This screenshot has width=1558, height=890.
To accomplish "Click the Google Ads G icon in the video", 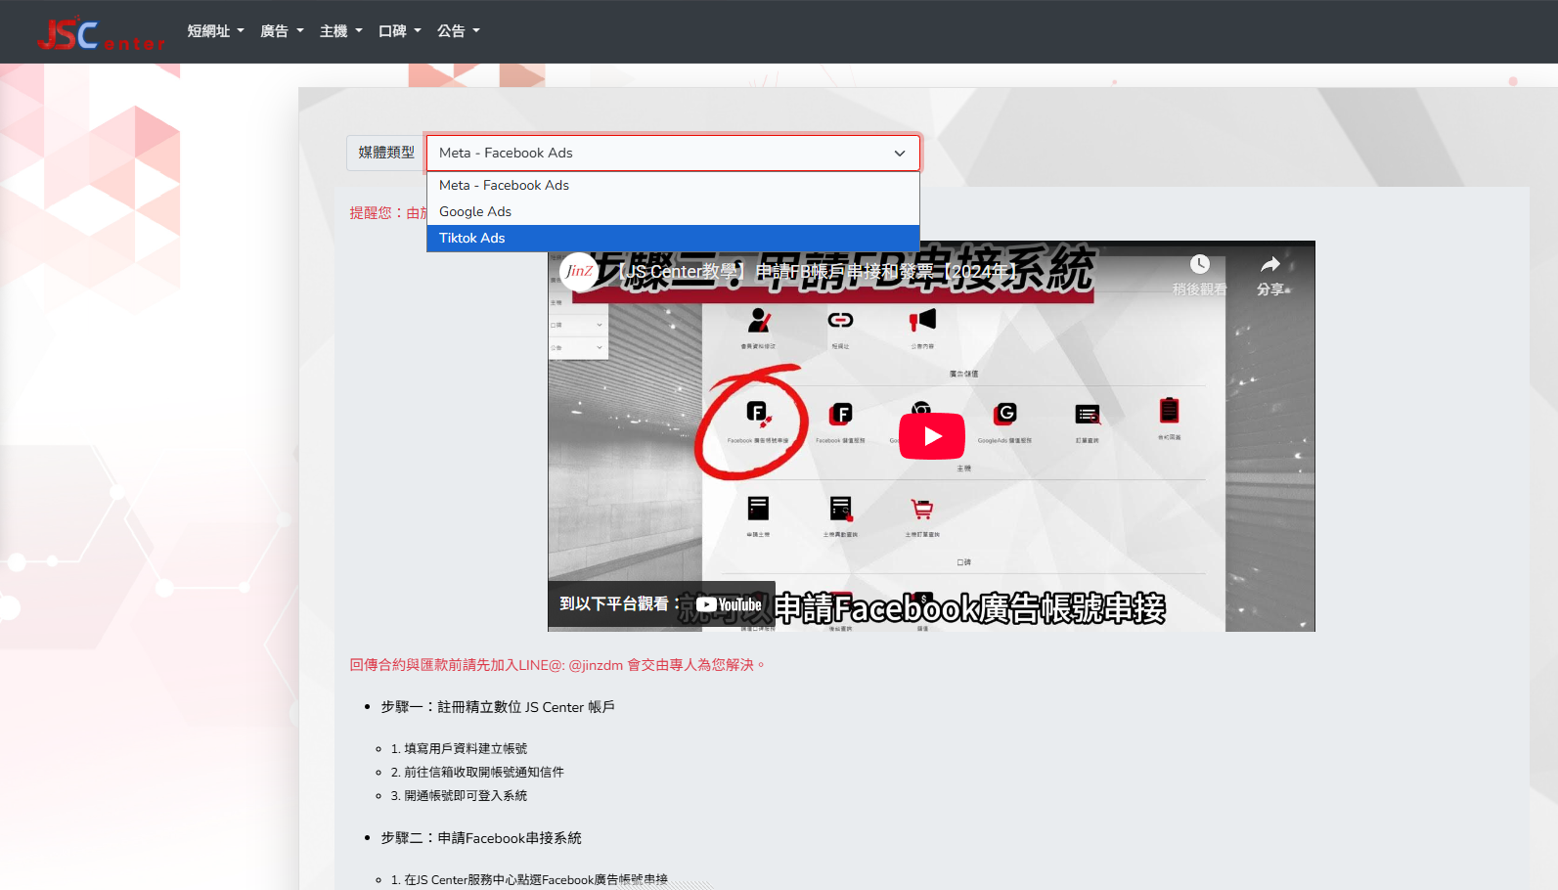I will pyautogui.click(x=1005, y=414).
